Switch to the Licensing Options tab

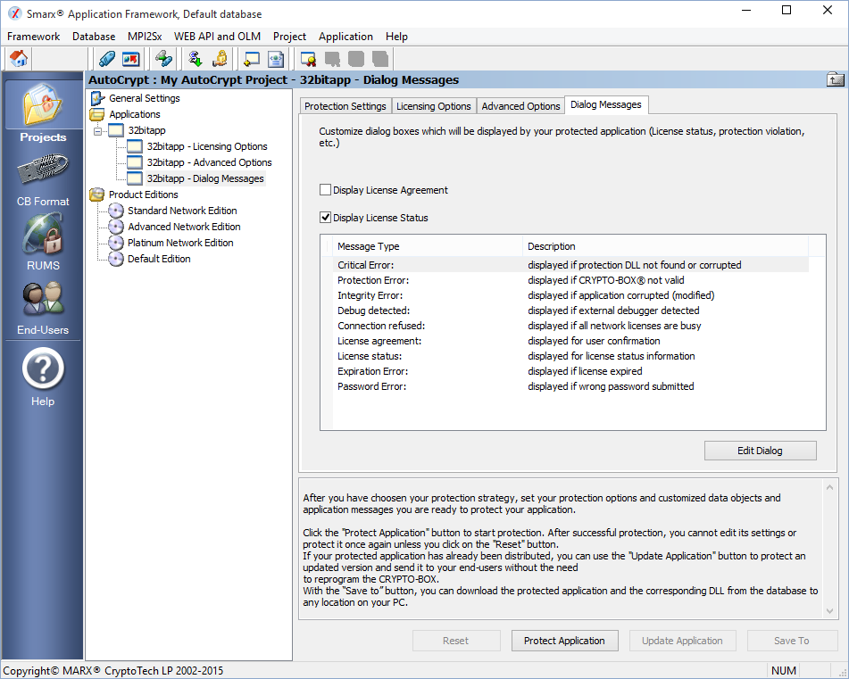click(x=433, y=106)
